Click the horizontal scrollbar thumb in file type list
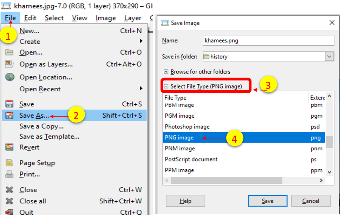Screen dimensions: 340x215 coord(227,180)
